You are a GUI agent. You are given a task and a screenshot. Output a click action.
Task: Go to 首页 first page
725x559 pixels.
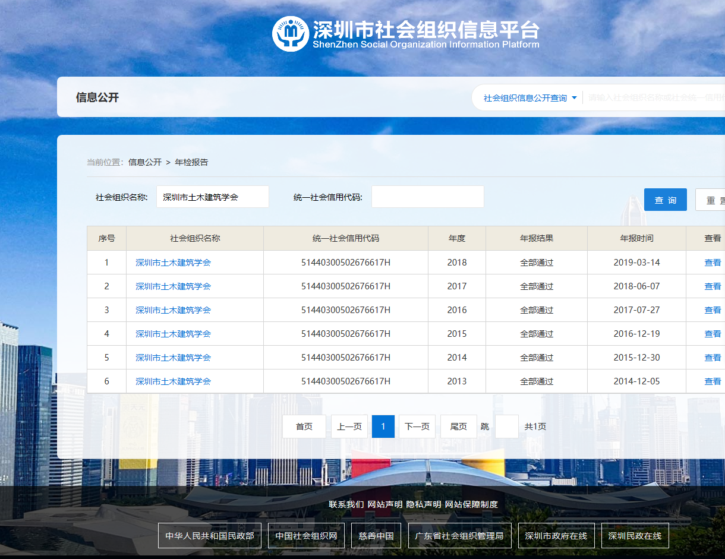coord(304,427)
